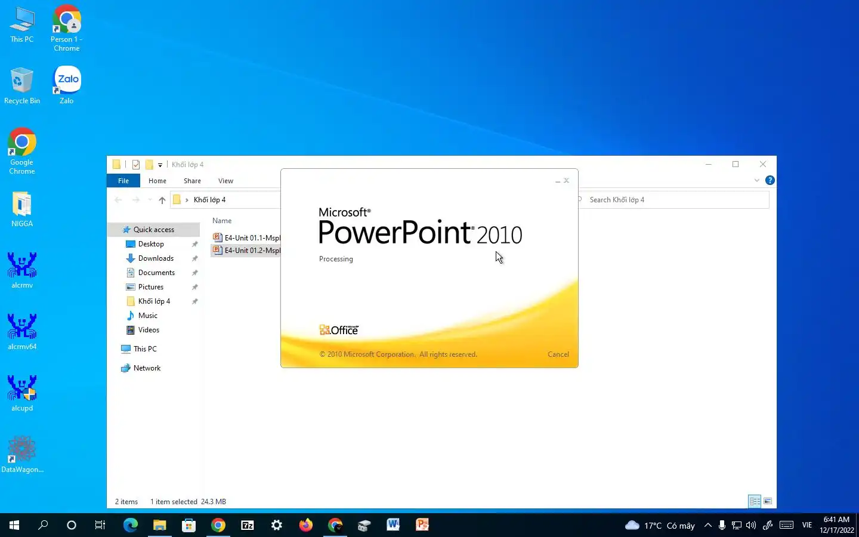Image resolution: width=859 pixels, height=537 pixels.
Task: Click the Explorer Forward arrow
Action: [136, 200]
